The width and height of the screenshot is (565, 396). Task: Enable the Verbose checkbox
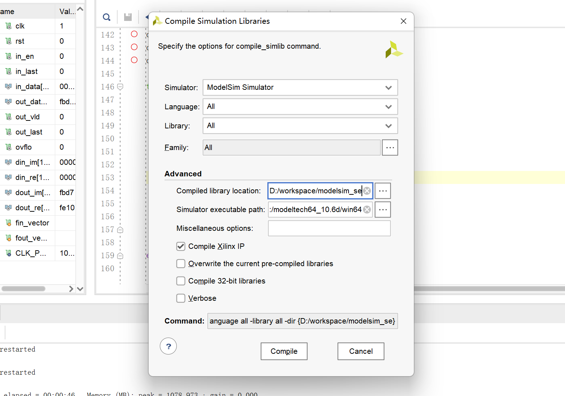pos(181,298)
